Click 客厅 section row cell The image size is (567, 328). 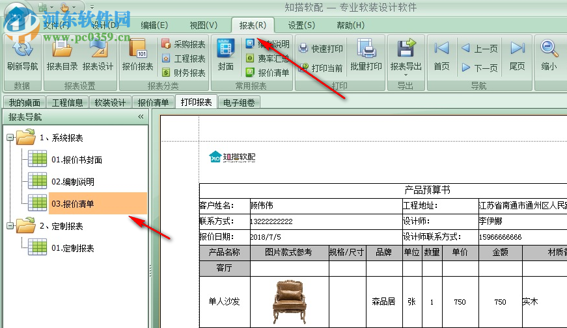224,268
